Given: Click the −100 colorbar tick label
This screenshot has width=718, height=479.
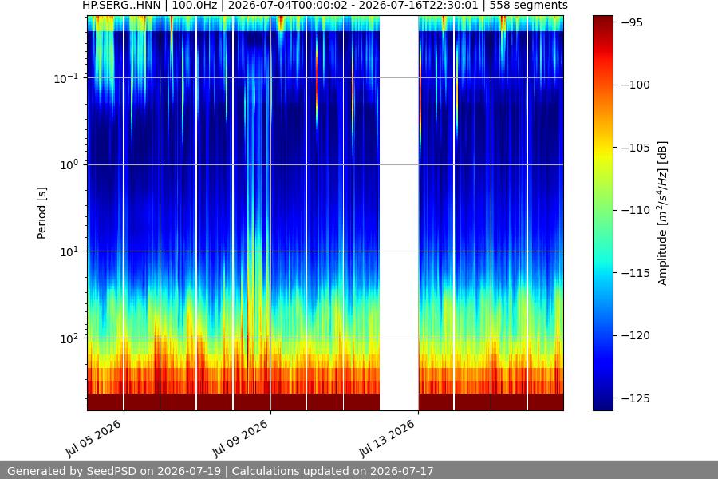Looking at the screenshot, I should 635,85.
